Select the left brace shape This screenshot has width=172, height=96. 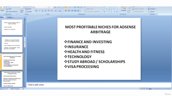112,11
